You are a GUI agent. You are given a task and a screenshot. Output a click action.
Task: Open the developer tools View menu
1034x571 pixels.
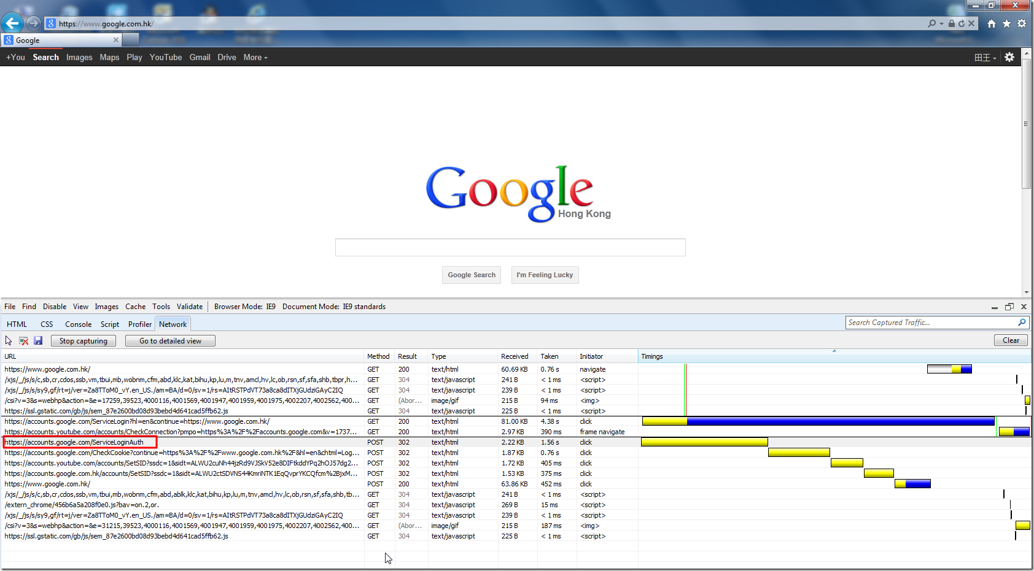(80, 307)
